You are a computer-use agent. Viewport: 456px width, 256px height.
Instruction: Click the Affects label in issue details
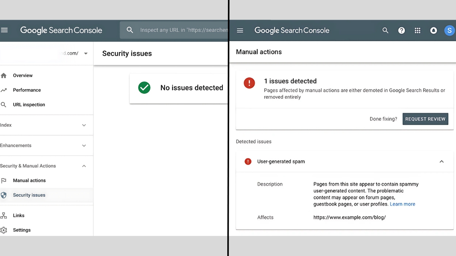point(265,217)
